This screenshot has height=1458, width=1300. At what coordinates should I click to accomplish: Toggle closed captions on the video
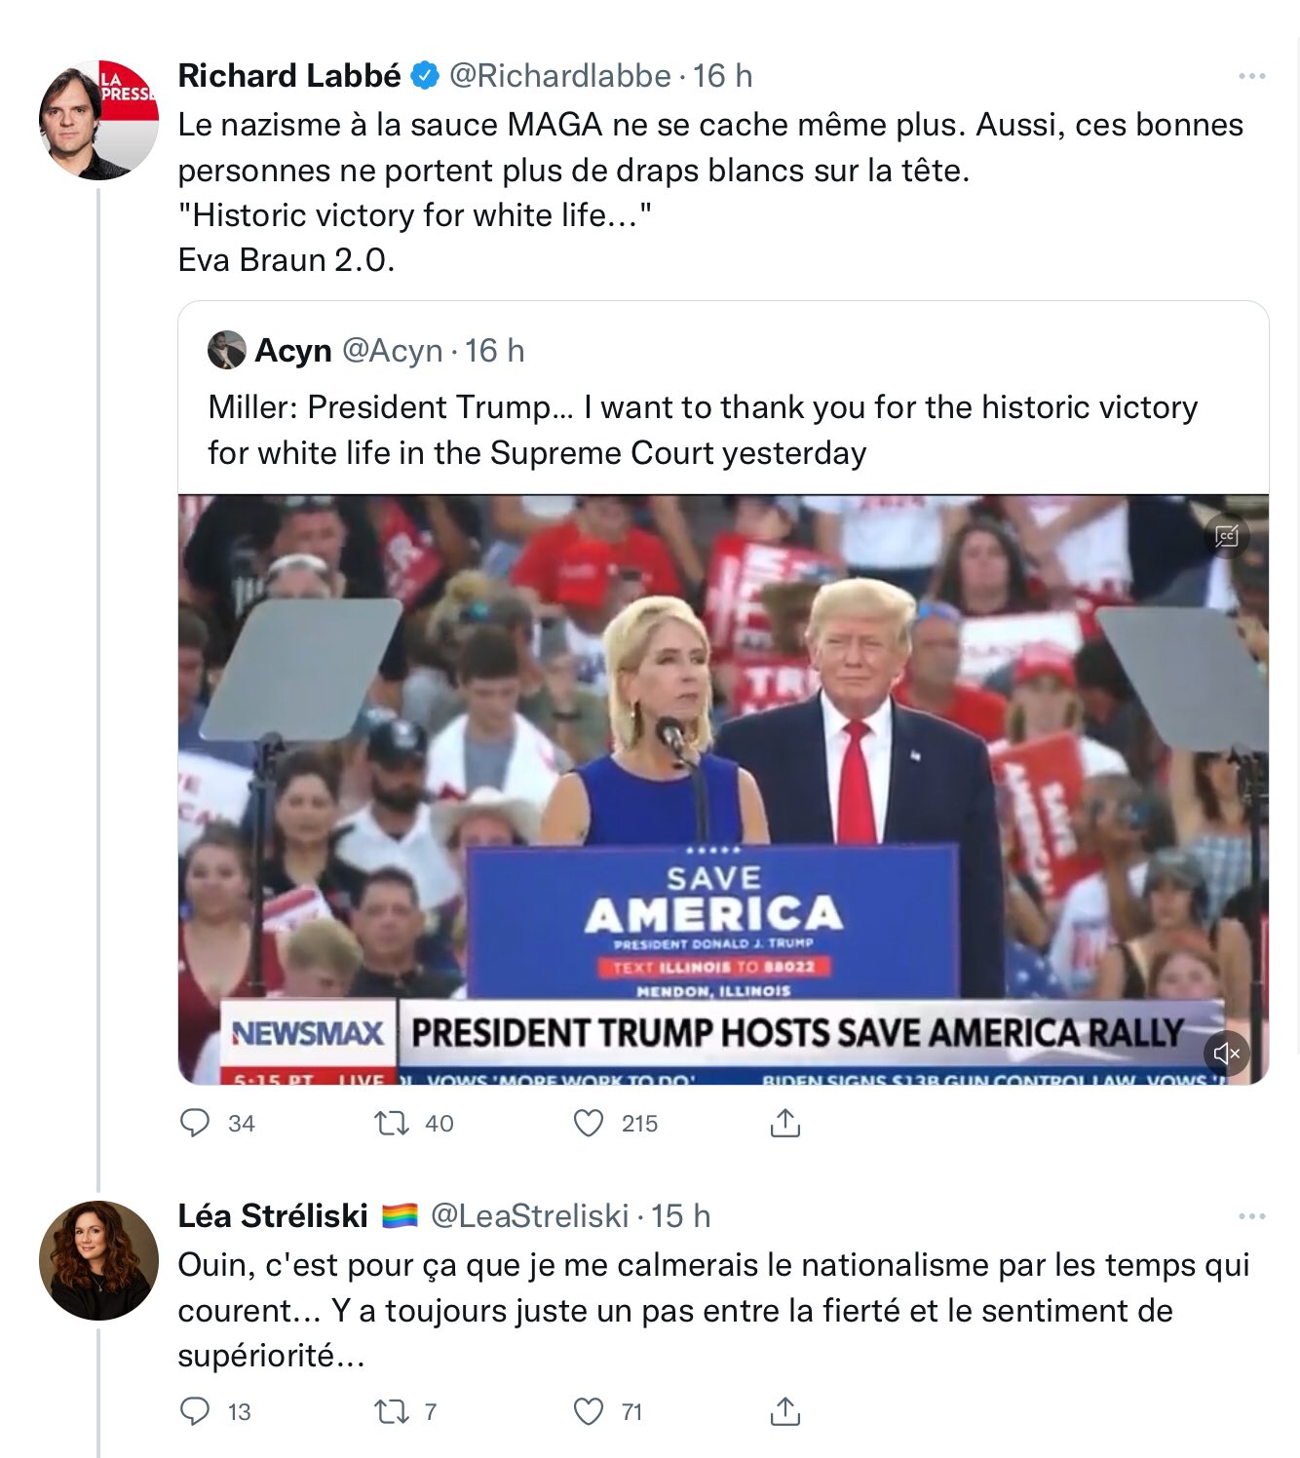click(1226, 536)
